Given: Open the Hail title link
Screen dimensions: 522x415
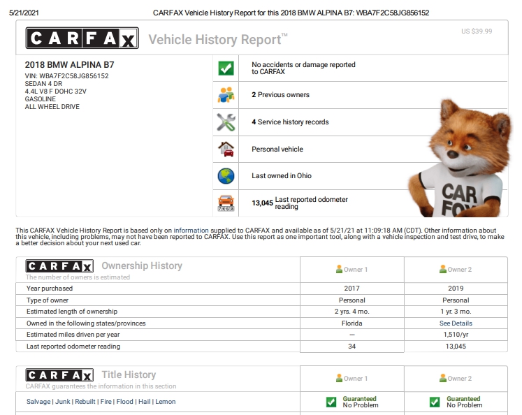Looking at the screenshot, I should click(x=145, y=402).
